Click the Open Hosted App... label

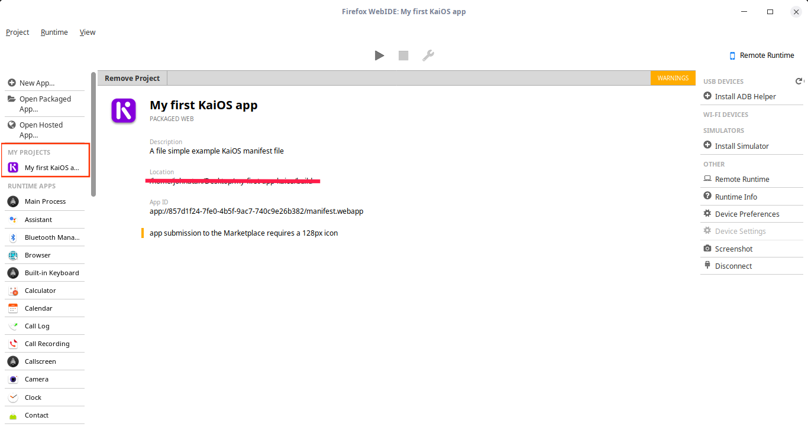click(x=41, y=130)
